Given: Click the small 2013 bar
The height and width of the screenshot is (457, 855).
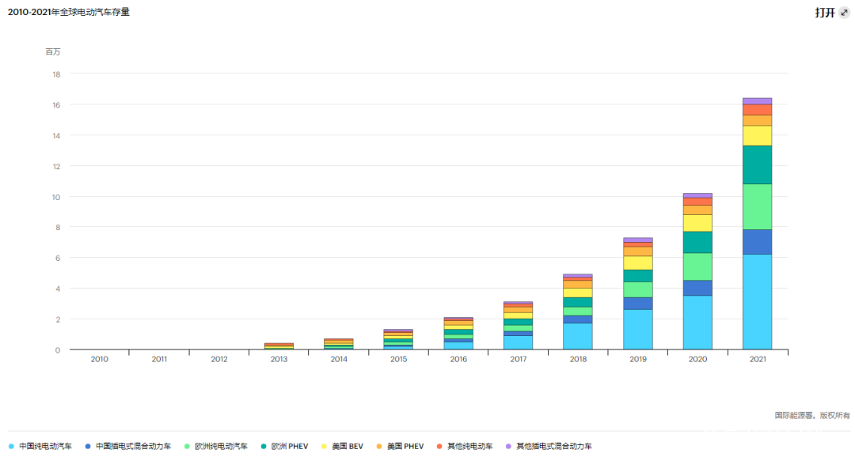Looking at the screenshot, I should point(279,346).
